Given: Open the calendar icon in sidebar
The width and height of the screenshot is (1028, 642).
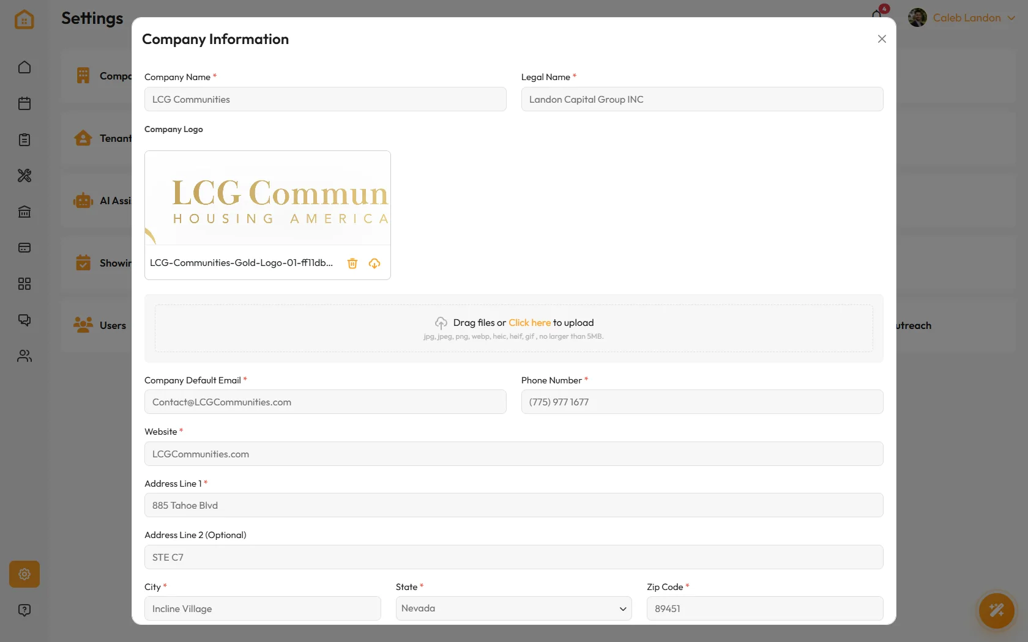Looking at the screenshot, I should click(x=24, y=103).
